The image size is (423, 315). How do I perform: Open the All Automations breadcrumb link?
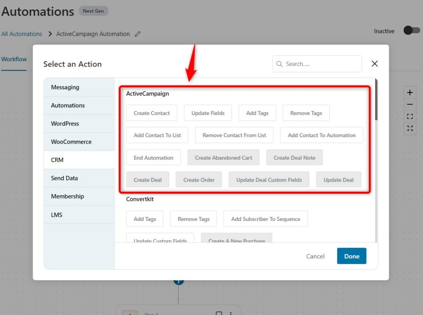tap(21, 34)
